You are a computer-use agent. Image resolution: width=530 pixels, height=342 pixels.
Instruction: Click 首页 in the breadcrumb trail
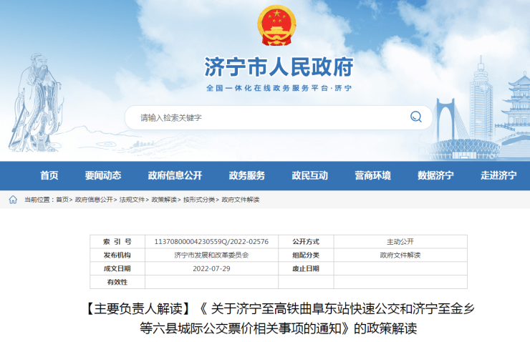[x=62, y=200]
